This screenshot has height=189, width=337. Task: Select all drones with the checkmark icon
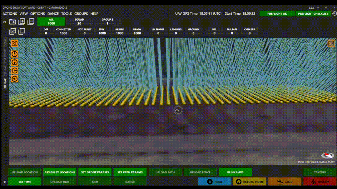pyautogui.click(x=12, y=31)
